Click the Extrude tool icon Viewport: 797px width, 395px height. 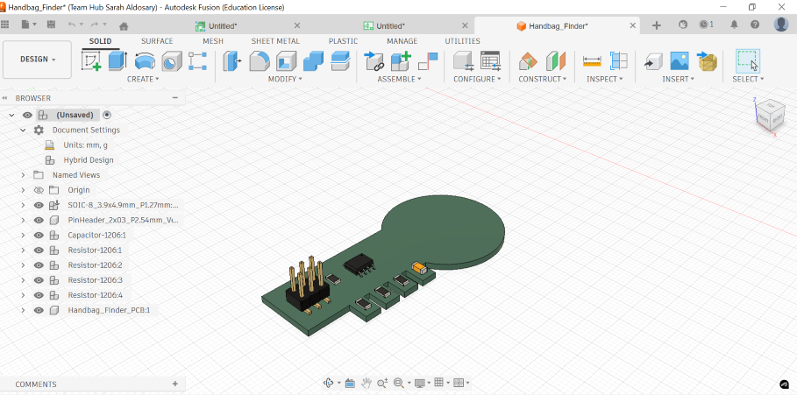117,60
